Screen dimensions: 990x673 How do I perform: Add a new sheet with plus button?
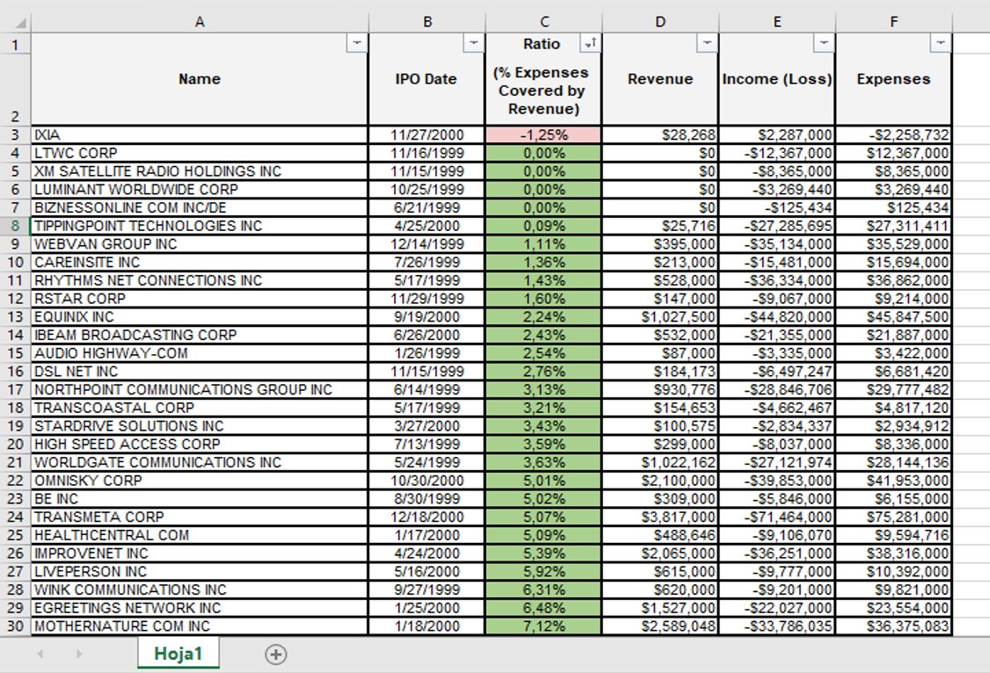click(276, 654)
